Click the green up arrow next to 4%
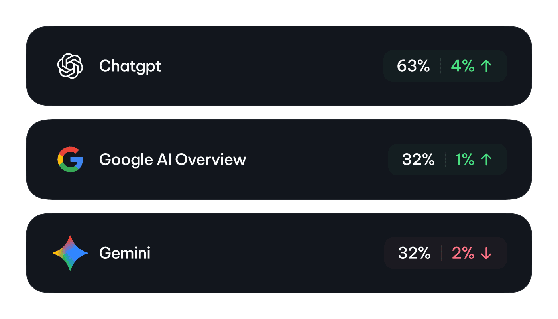The width and height of the screenshot is (558, 319). click(486, 66)
